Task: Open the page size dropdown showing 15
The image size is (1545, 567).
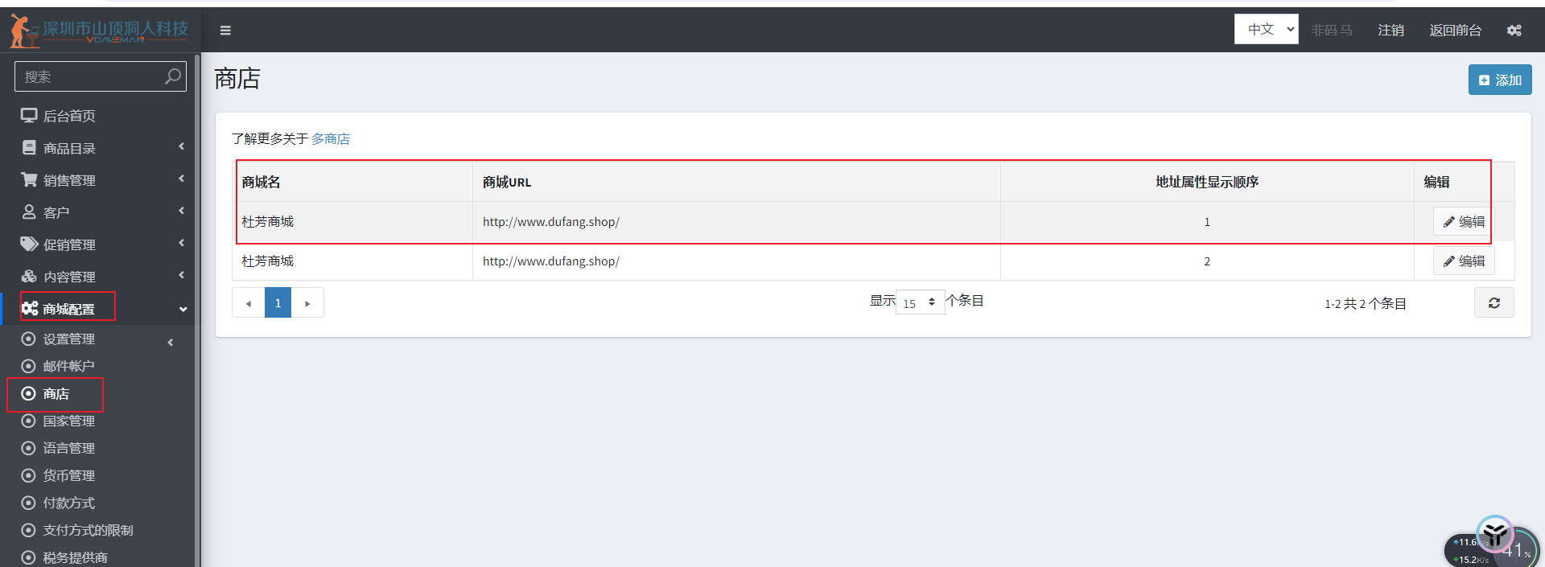Action: coord(920,302)
